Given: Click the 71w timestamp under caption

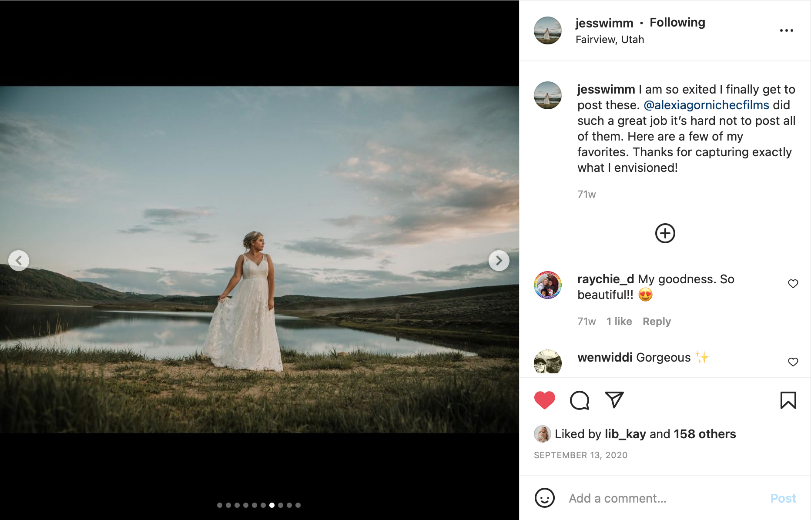Looking at the screenshot, I should (586, 195).
